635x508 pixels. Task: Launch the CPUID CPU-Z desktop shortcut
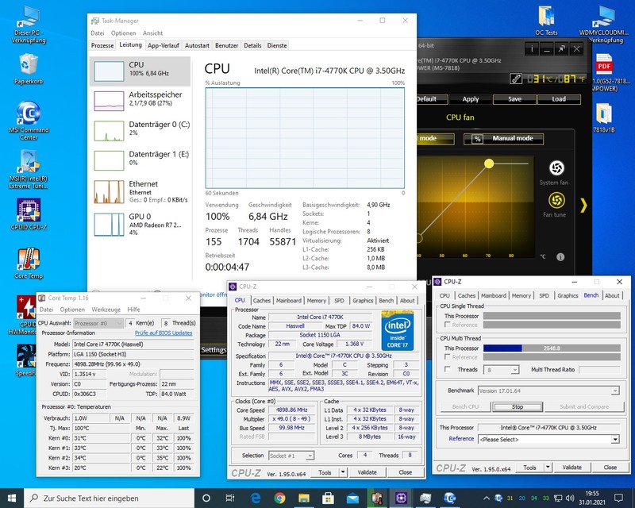pos(29,214)
